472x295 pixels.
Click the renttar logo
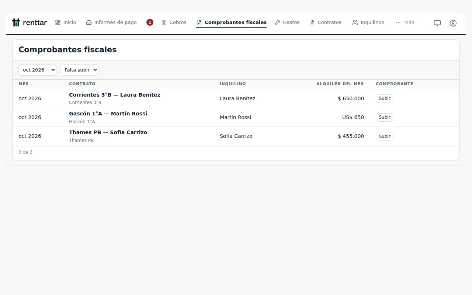click(29, 22)
